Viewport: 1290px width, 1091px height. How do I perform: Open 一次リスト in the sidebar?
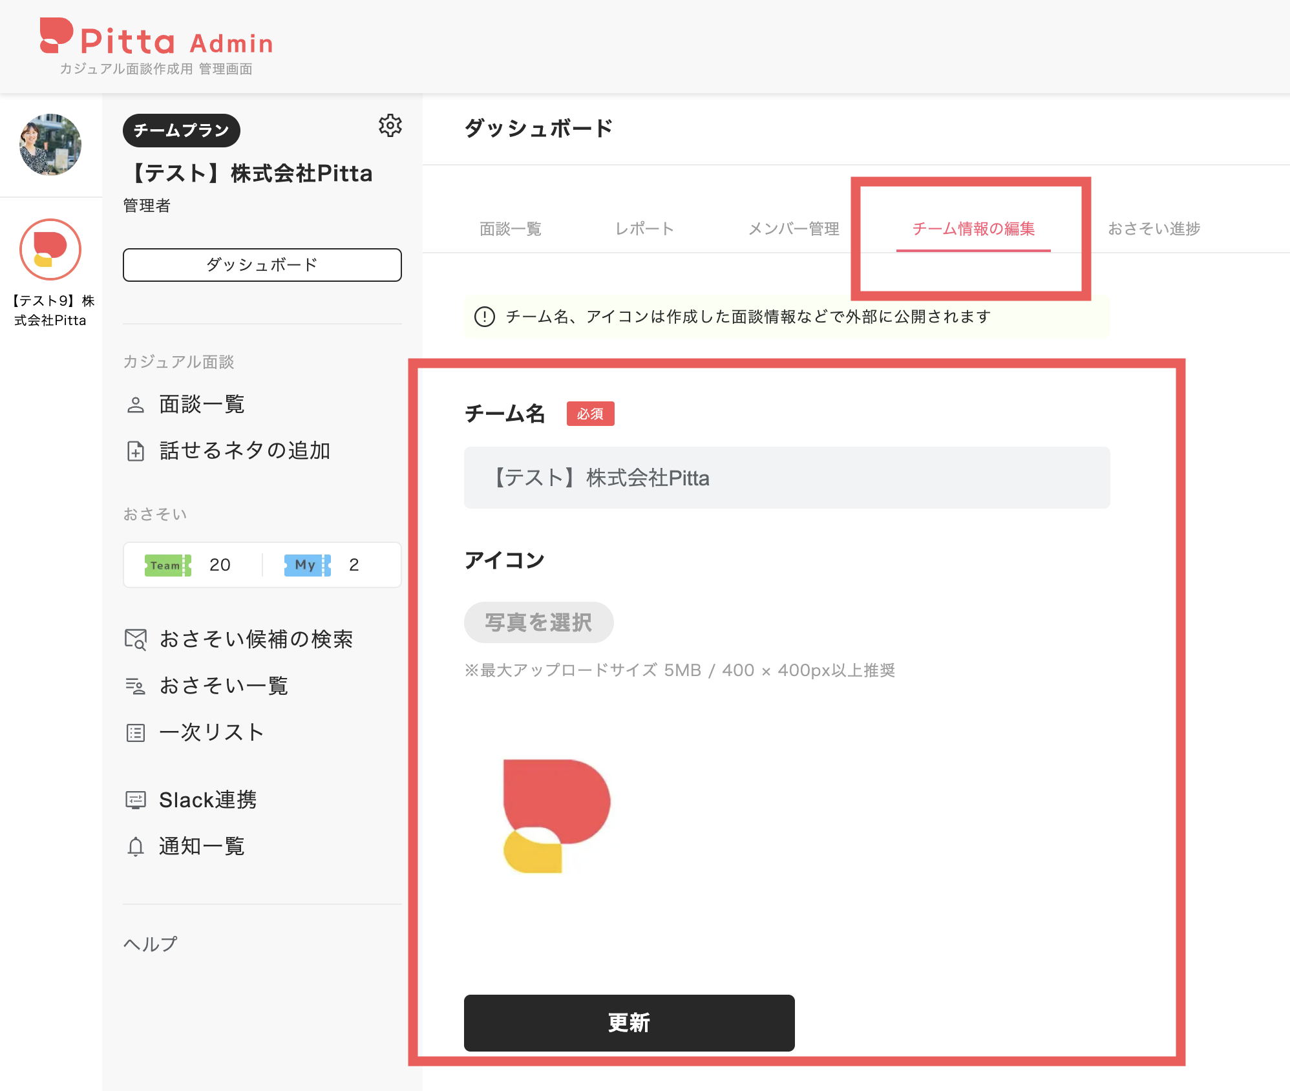[x=212, y=733]
